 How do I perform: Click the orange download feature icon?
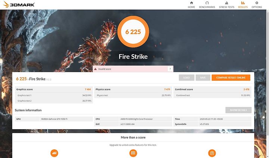point(212,153)
